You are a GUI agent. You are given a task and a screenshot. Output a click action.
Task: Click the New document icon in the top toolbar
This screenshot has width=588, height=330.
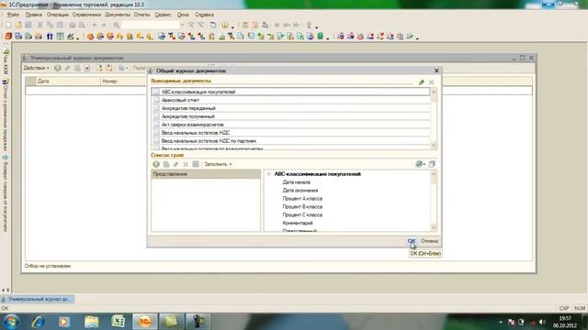pos(8,25)
